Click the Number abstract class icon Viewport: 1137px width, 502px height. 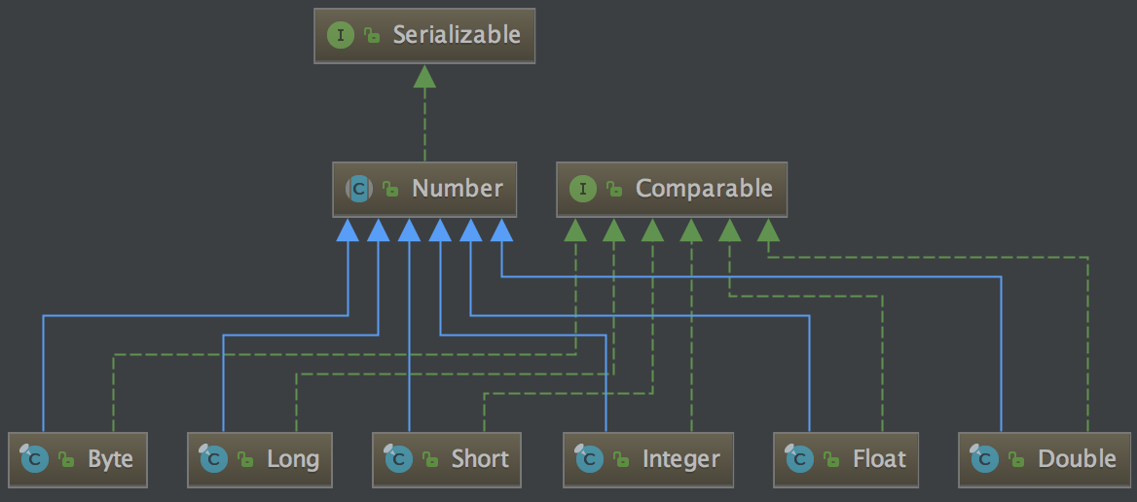(359, 189)
